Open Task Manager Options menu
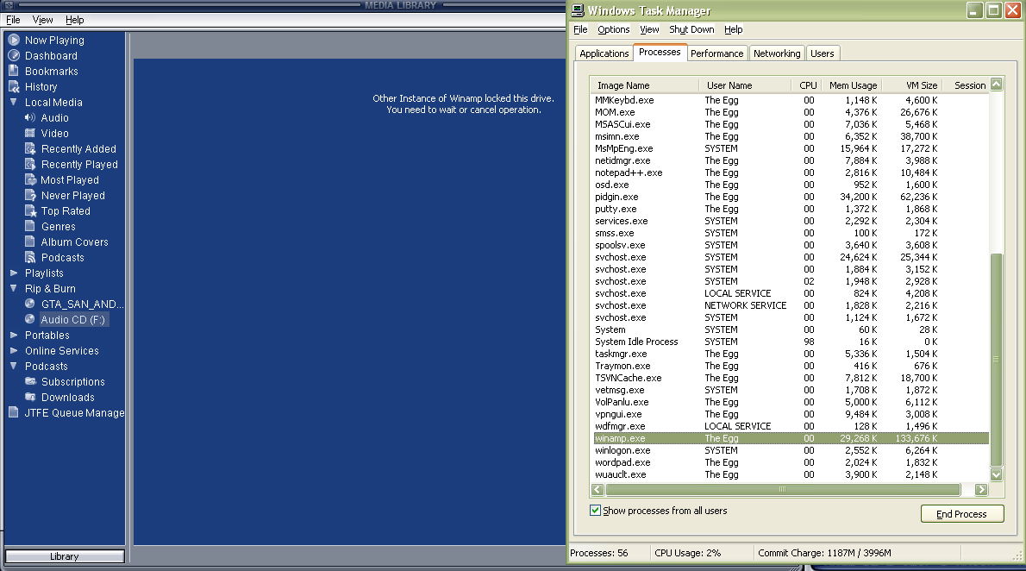Screen dimensions: 1026x571 [x=613, y=29]
